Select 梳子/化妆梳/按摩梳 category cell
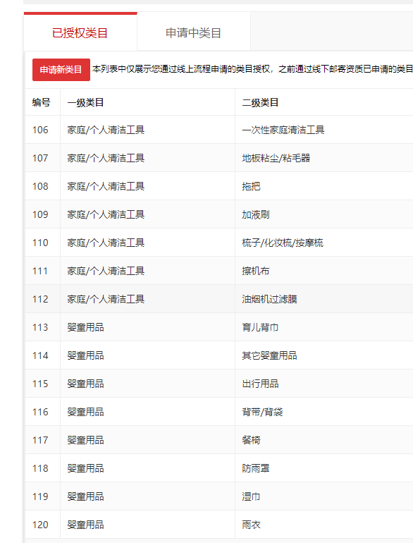The width and height of the screenshot is (413, 543). (x=283, y=243)
